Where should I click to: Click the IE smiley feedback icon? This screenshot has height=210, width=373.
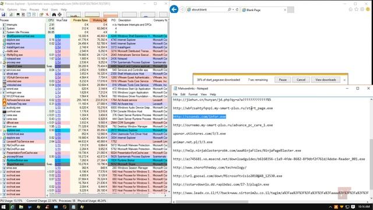[x=368, y=9]
